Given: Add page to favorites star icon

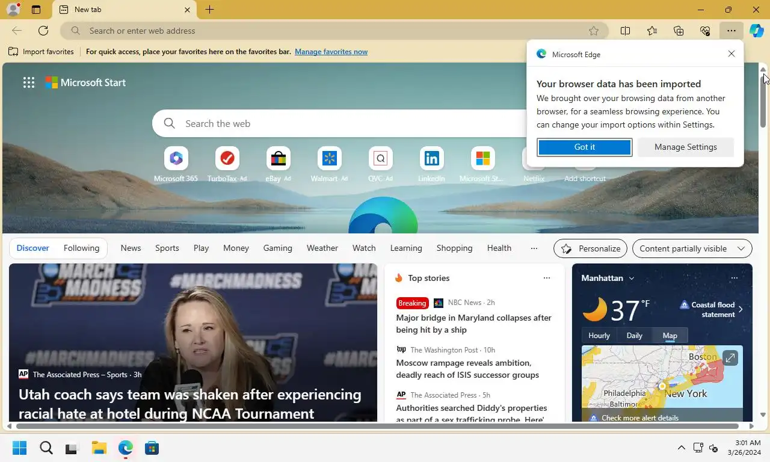Looking at the screenshot, I should [x=594, y=31].
